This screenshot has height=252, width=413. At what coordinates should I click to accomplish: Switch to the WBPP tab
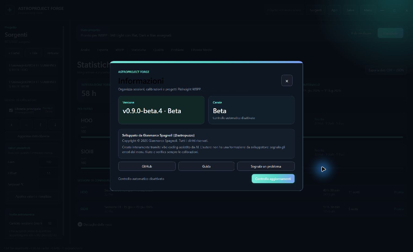point(120,50)
